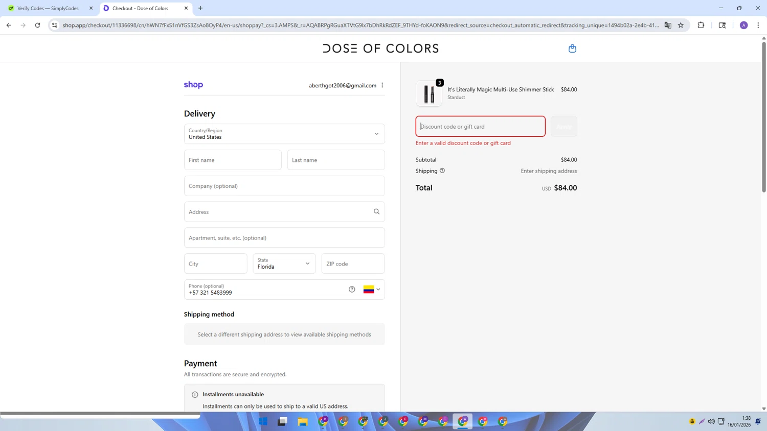Viewport: 767px width, 431px height.
Task: Open the shopping bag cart icon
Action: pyautogui.click(x=572, y=48)
